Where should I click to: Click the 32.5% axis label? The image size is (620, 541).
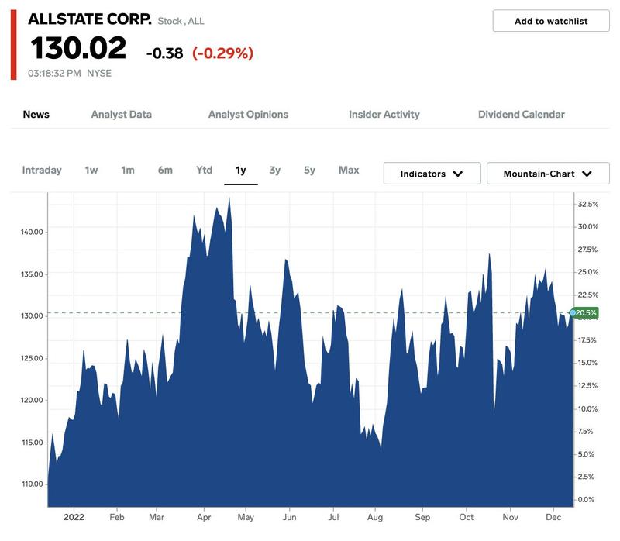coord(588,205)
